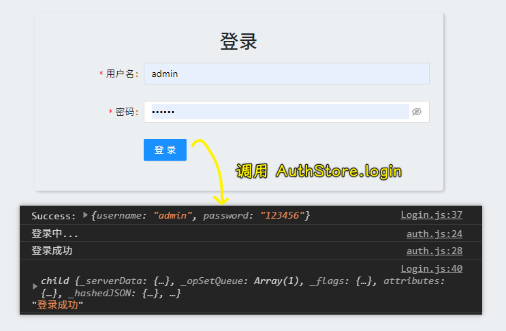Click the 密码 field label

click(127, 112)
